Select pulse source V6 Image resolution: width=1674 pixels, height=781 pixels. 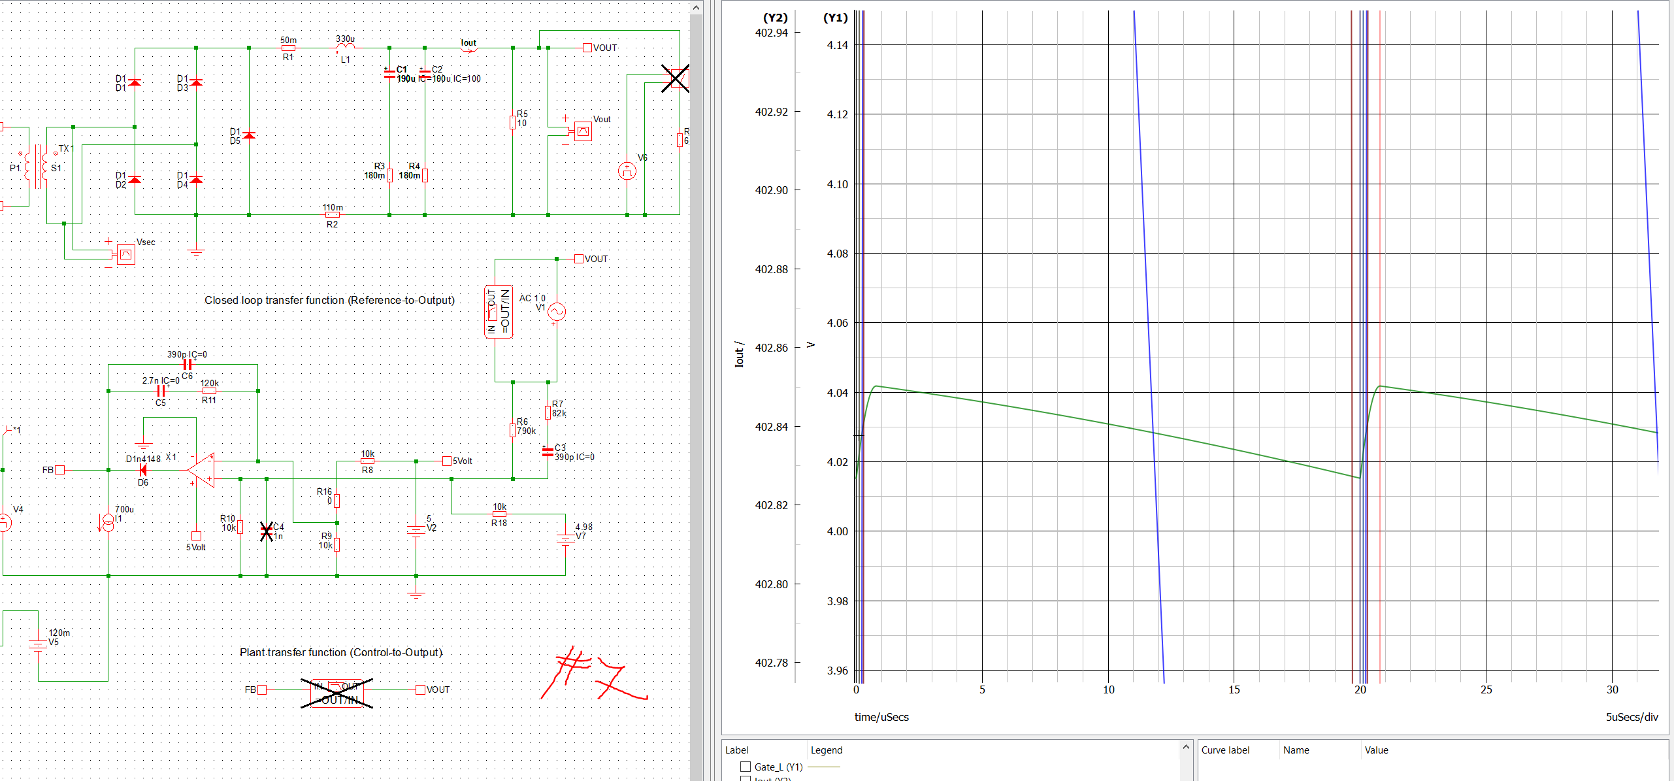627,171
